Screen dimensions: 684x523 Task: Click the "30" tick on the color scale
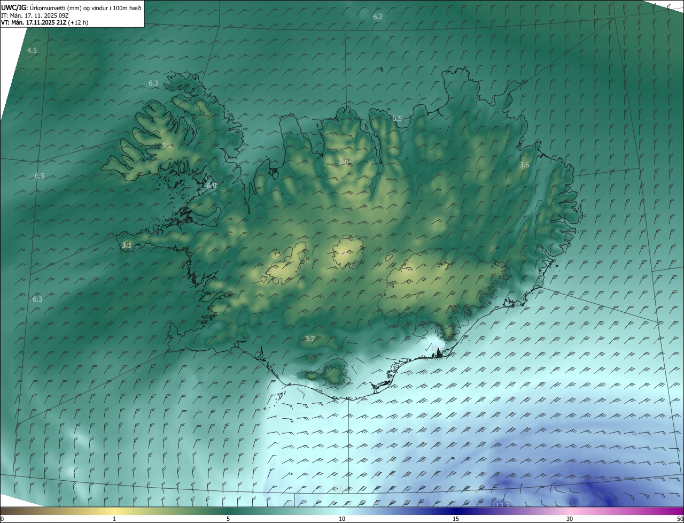click(x=570, y=519)
